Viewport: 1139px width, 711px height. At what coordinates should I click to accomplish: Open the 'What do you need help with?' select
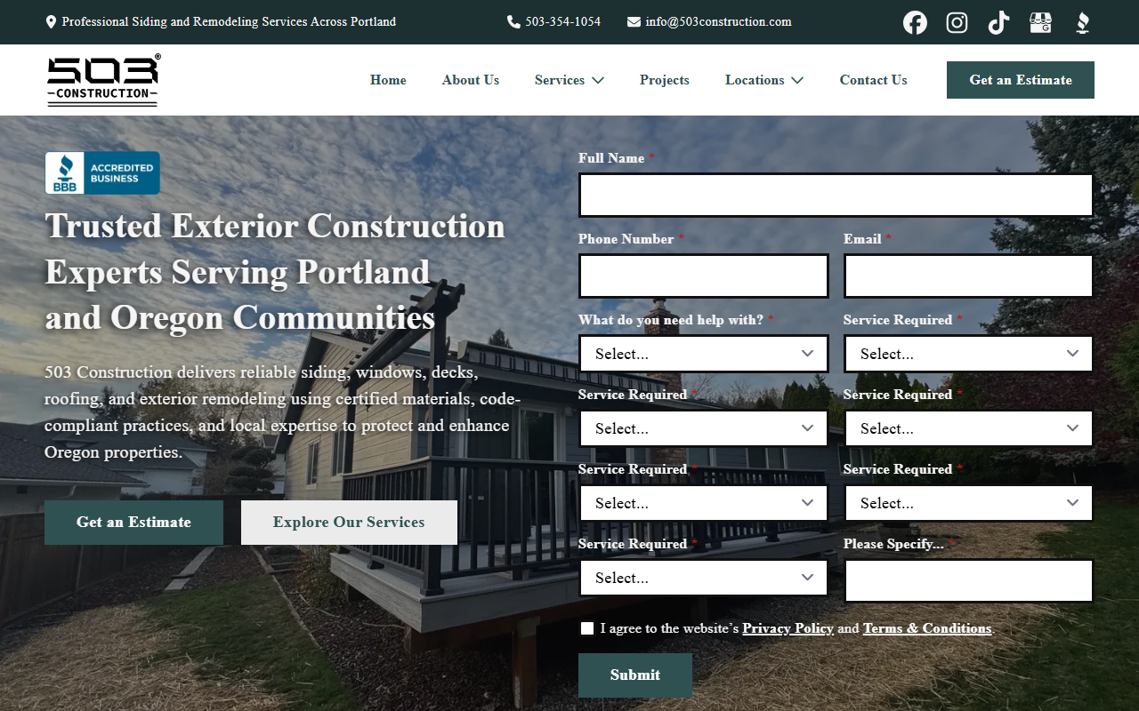pyautogui.click(x=704, y=354)
